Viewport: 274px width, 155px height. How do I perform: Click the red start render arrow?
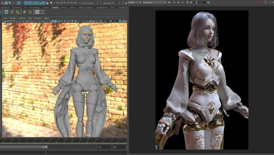[261, 3]
